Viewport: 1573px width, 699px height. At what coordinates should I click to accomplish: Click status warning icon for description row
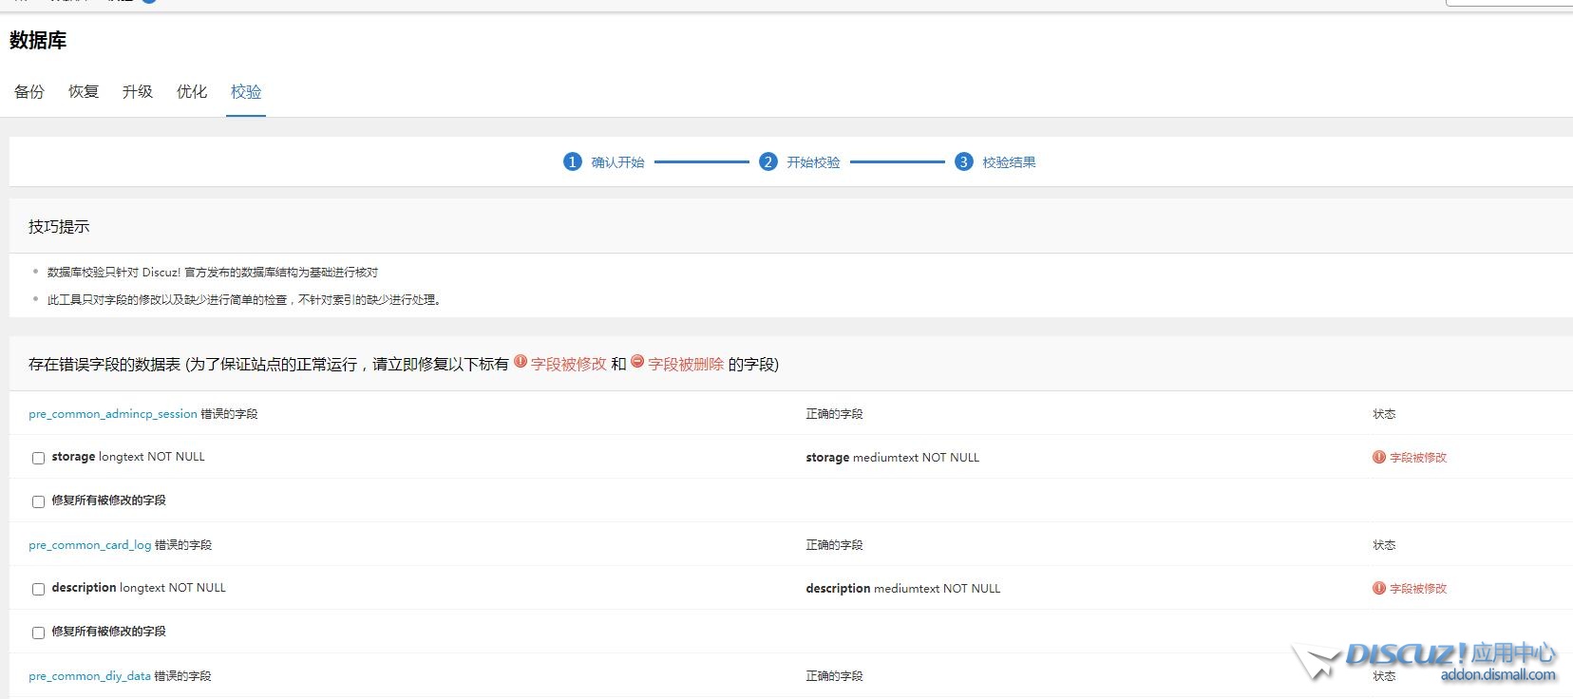[1379, 588]
